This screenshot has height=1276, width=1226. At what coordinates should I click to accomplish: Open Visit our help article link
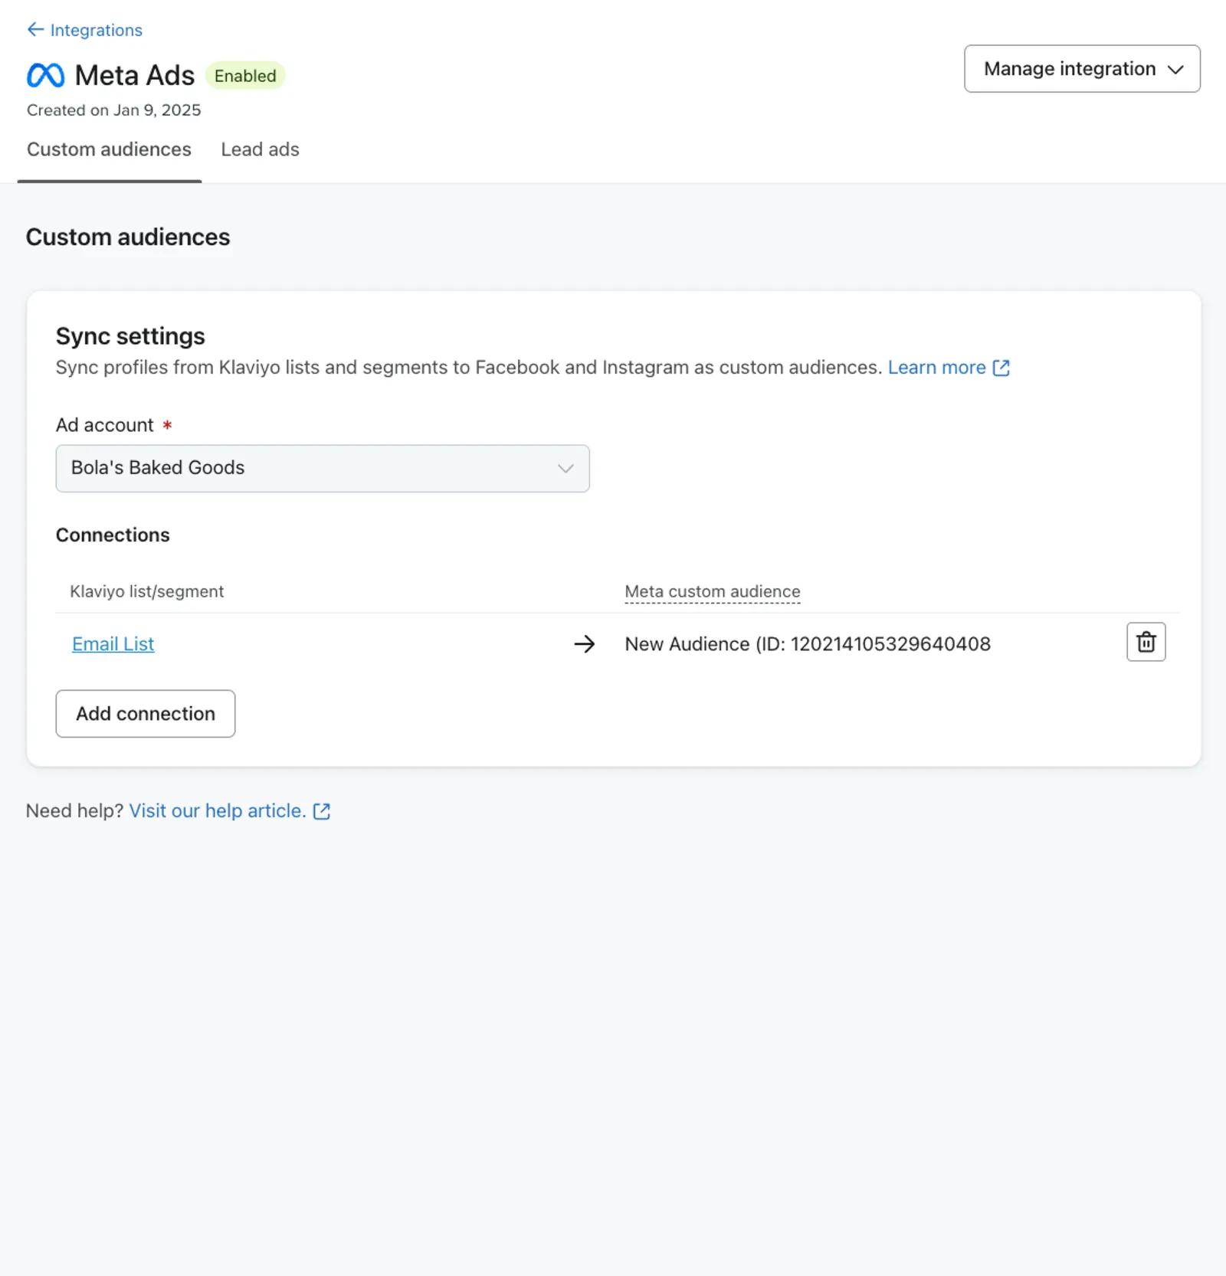218,811
